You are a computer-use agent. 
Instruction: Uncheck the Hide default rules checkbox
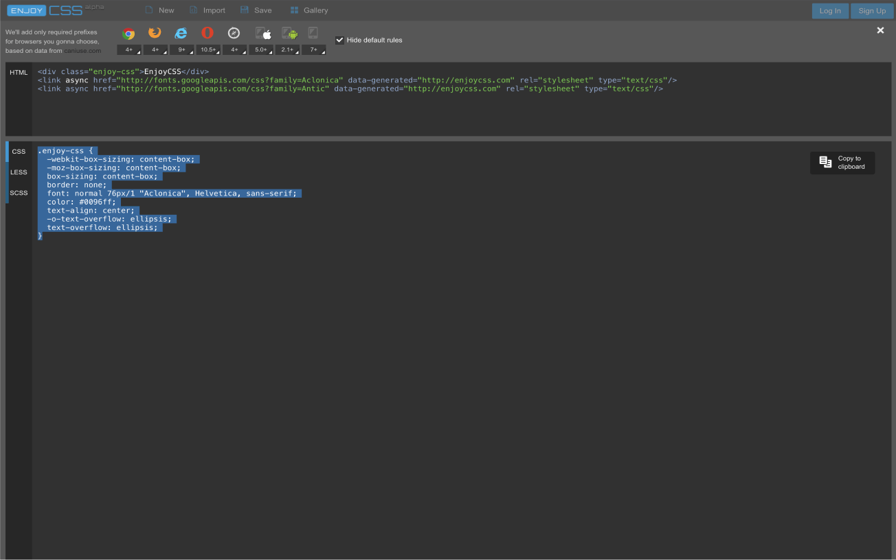339,40
